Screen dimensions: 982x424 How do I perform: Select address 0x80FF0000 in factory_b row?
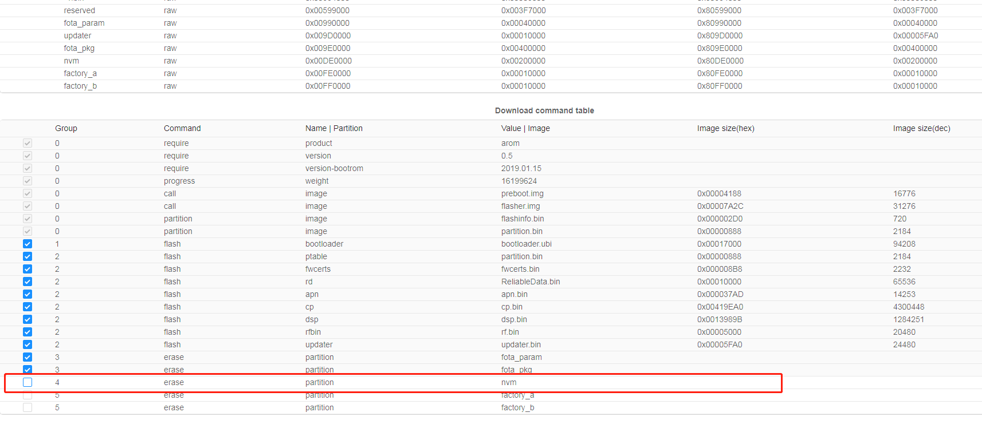[x=720, y=86]
